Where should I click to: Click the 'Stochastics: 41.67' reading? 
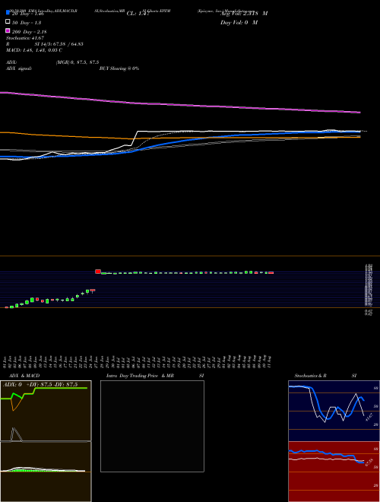click(x=25, y=38)
